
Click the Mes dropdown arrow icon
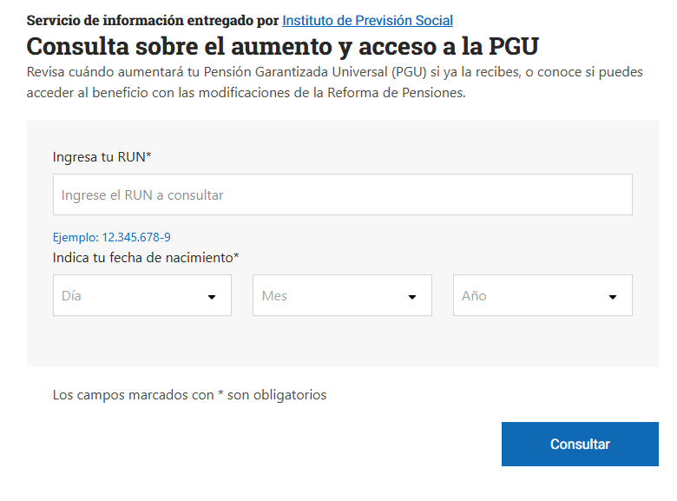412,297
